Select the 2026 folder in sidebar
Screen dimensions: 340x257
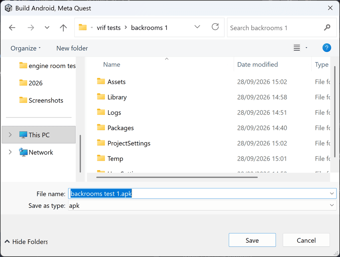tap(31, 83)
